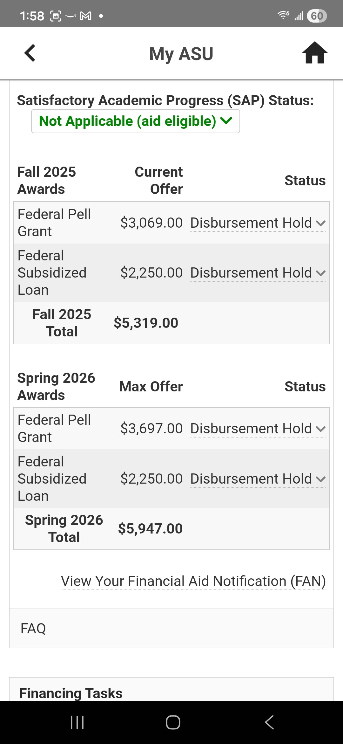Viewport: 343px width, 744px height.
Task: Expand SAP status Not Applicable dropdown
Action: pyautogui.click(x=135, y=121)
